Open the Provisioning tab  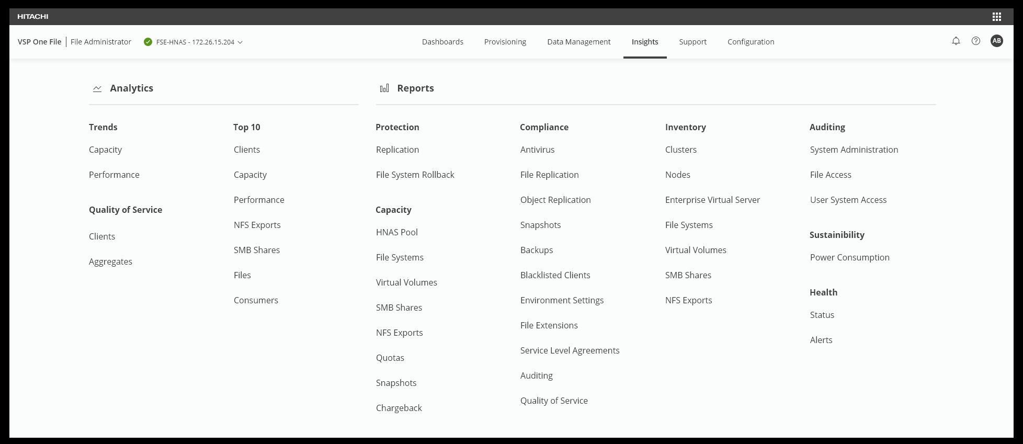[505, 42]
